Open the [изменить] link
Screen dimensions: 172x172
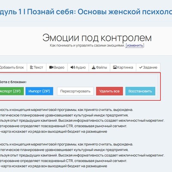click(135, 46)
